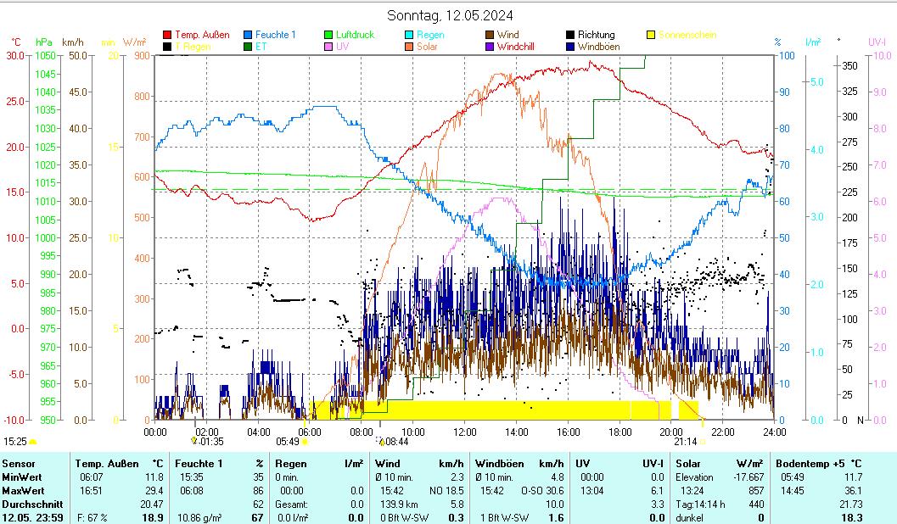Image resolution: width=897 pixels, height=524 pixels.
Task: Click the Elevation value -17.667
Action: tap(748, 477)
